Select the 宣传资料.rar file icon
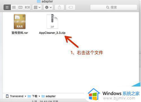The width and height of the screenshot is (141, 102). pyautogui.click(x=20, y=21)
